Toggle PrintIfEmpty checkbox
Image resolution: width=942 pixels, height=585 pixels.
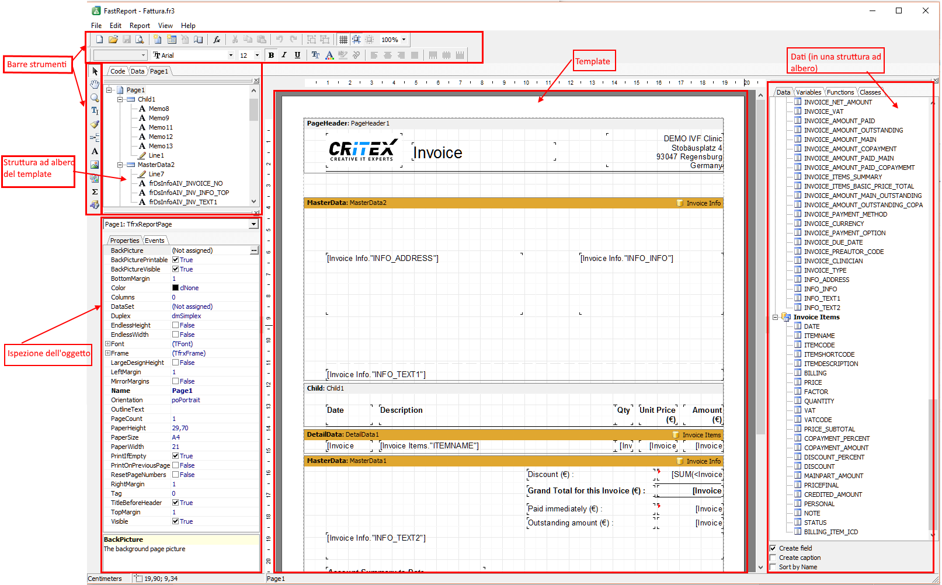175,456
